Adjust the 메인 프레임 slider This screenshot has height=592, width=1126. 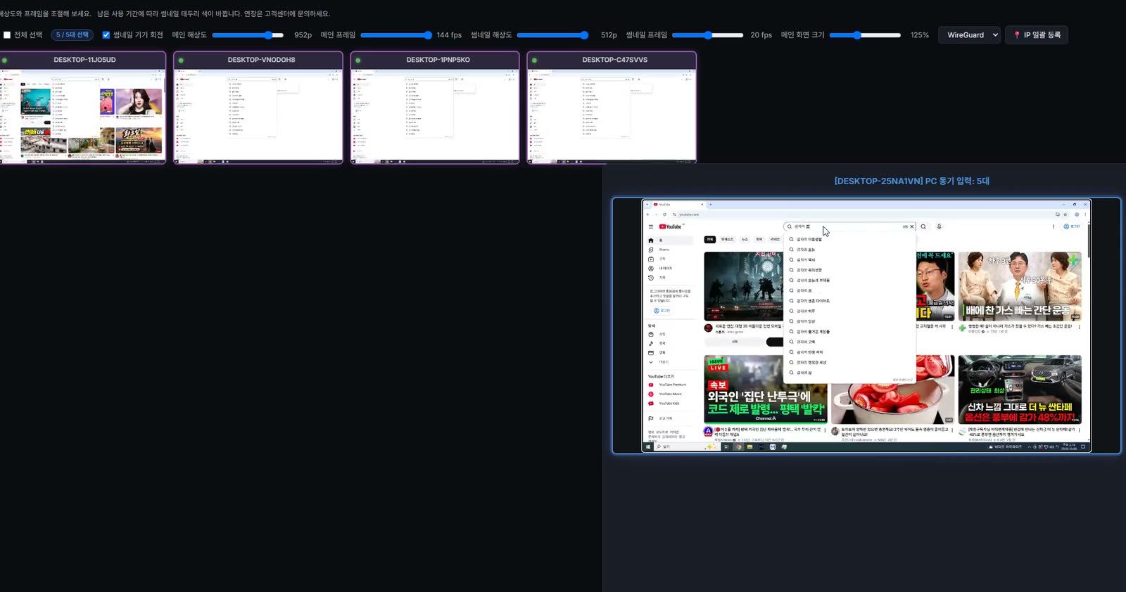pyautogui.click(x=396, y=35)
